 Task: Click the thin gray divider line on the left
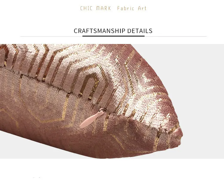(x=51, y=36)
